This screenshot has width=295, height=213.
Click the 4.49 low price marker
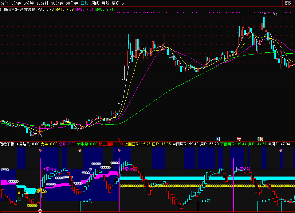(37, 135)
